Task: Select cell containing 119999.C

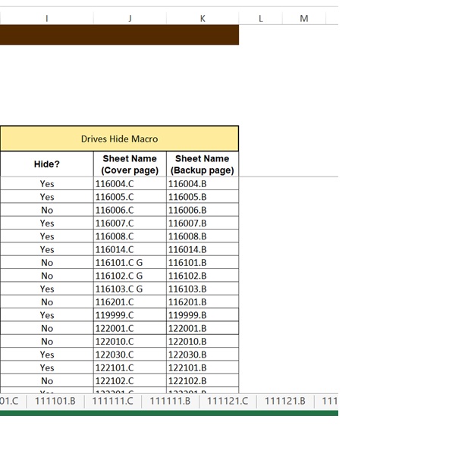Action: [x=130, y=315]
